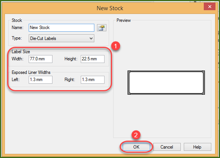
Task: Click the Label Size group heading
Action: click(x=21, y=52)
